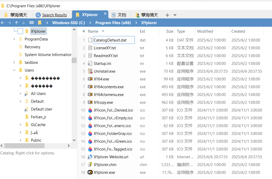The height and width of the screenshot is (179, 272).
Task: Click tree scroll down arrow
Action: (74, 140)
